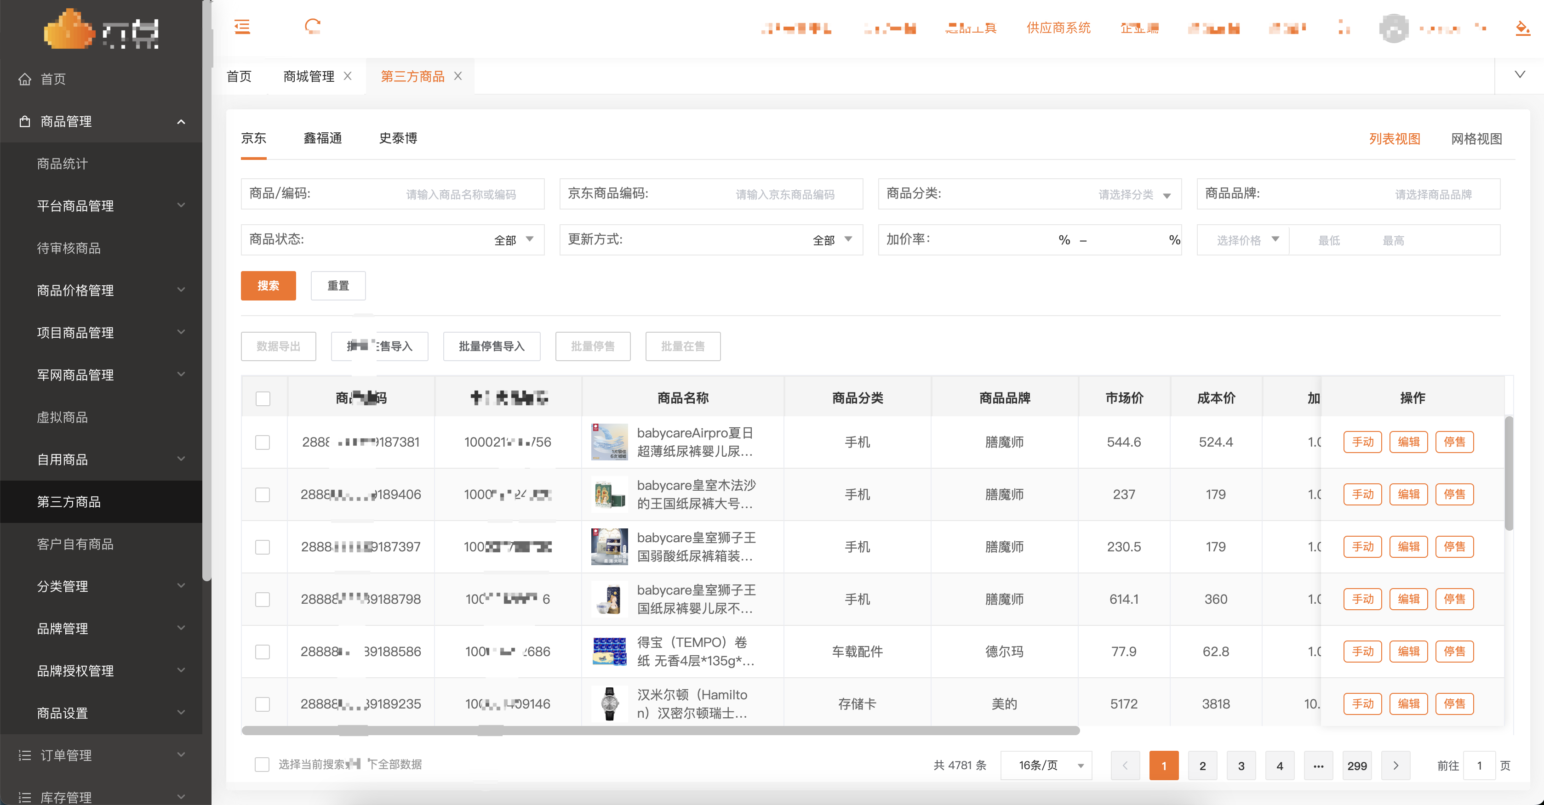The width and height of the screenshot is (1544, 805).
Task: Switch to the 京东 tab
Action: pyautogui.click(x=253, y=138)
